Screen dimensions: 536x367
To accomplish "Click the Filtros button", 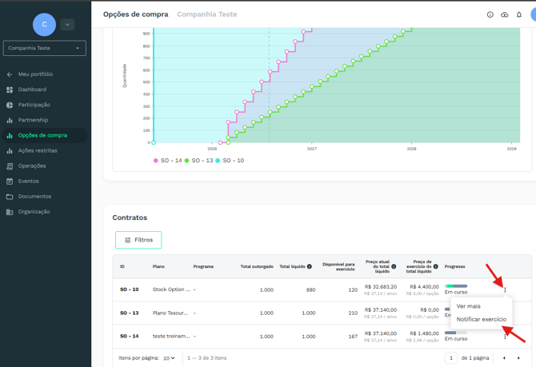I will [138, 240].
